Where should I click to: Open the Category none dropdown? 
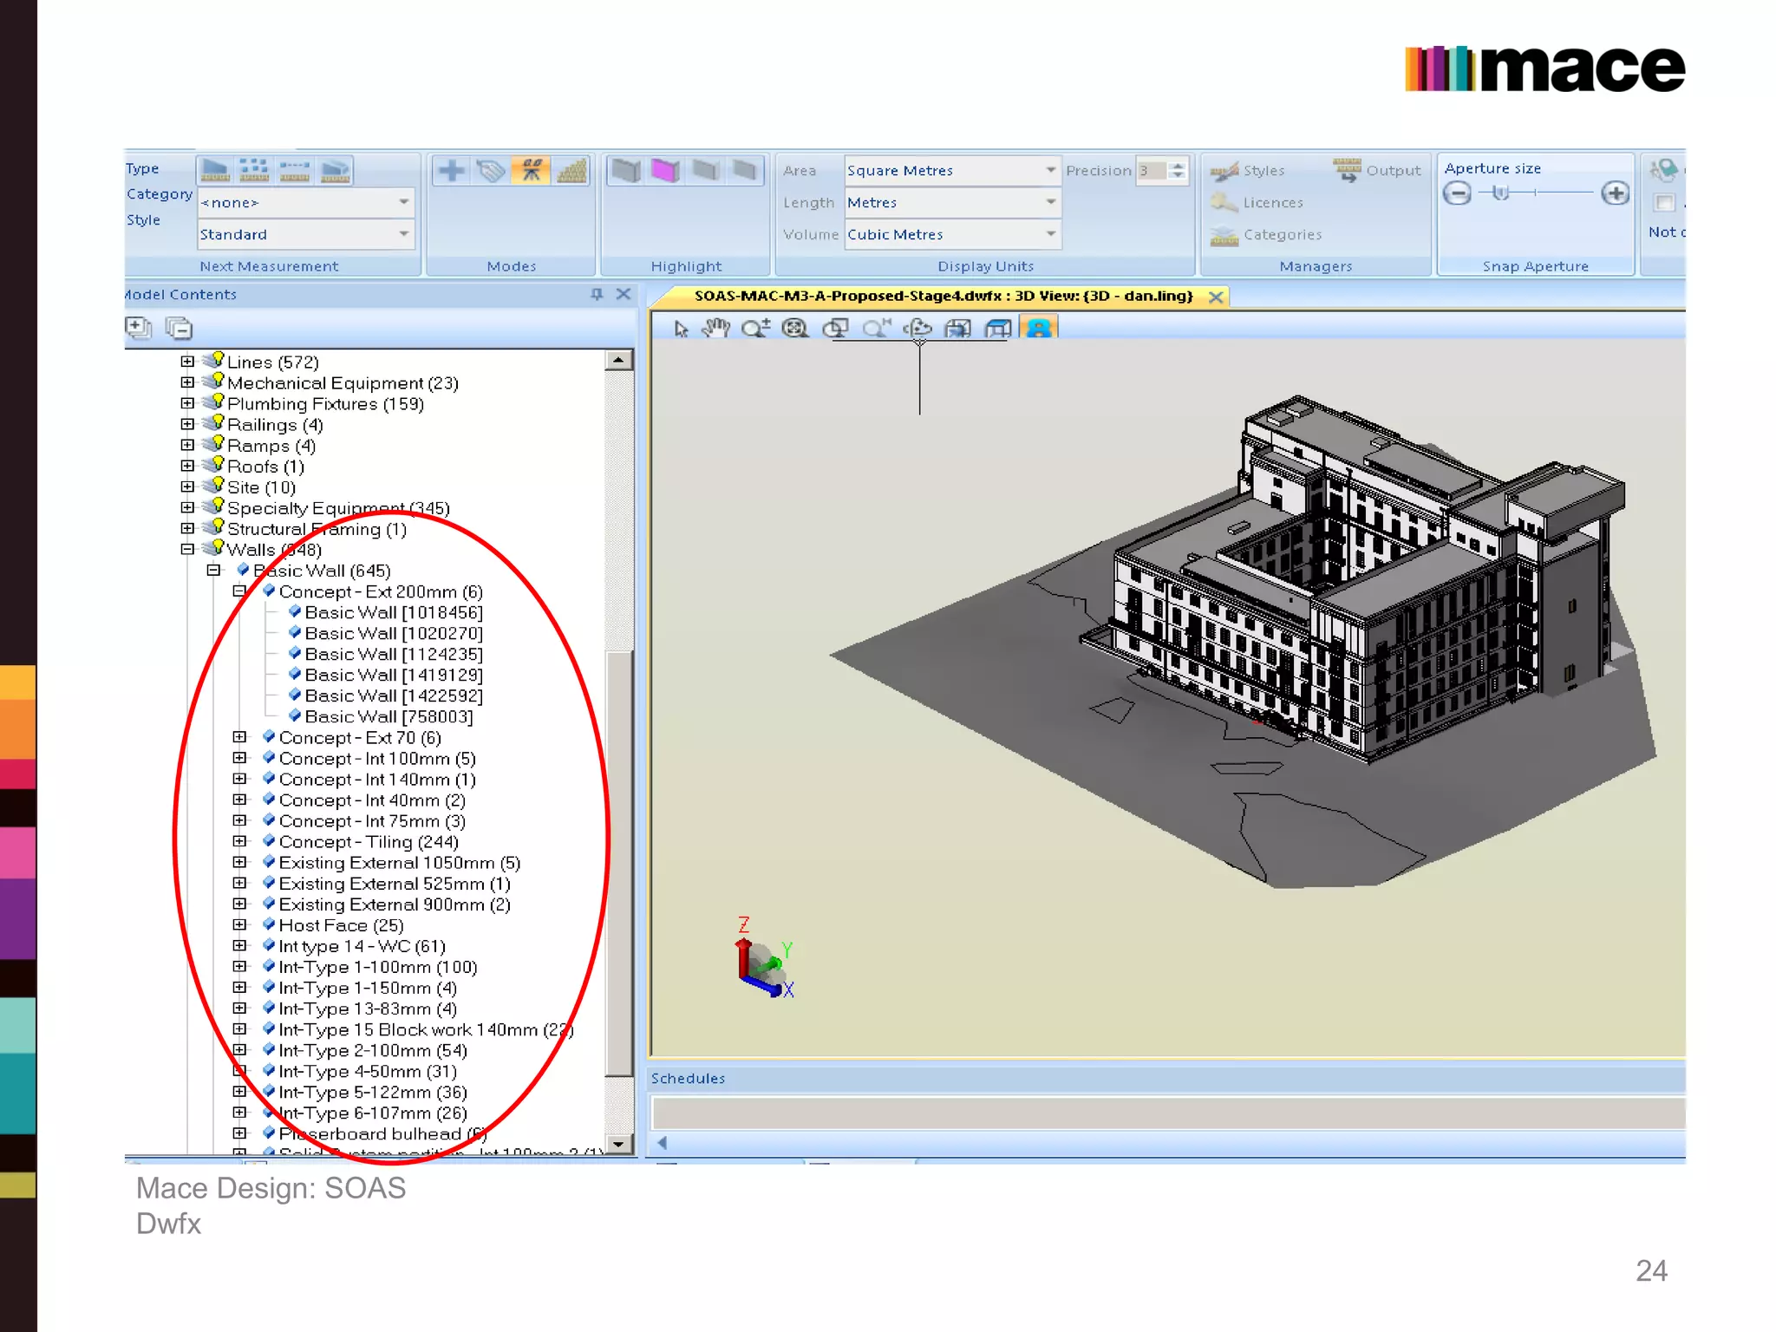click(403, 202)
